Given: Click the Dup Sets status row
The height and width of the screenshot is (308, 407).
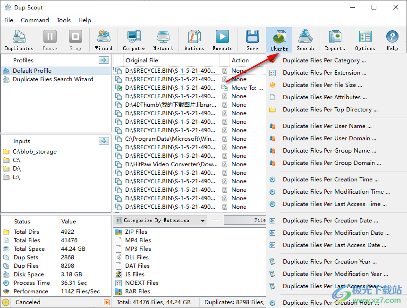Looking at the screenshot, I should tap(56, 257).
